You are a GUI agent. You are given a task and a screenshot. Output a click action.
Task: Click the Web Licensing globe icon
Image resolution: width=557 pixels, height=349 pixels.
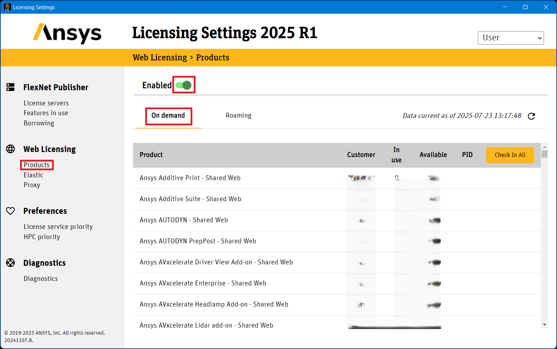11,149
